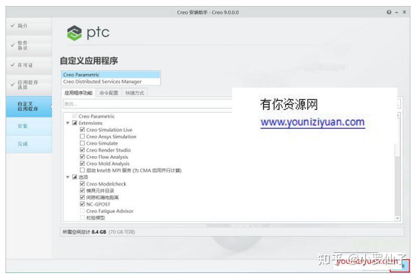Open the help question mark icon
Screen dimensions: 418x276
click(x=389, y=12)
